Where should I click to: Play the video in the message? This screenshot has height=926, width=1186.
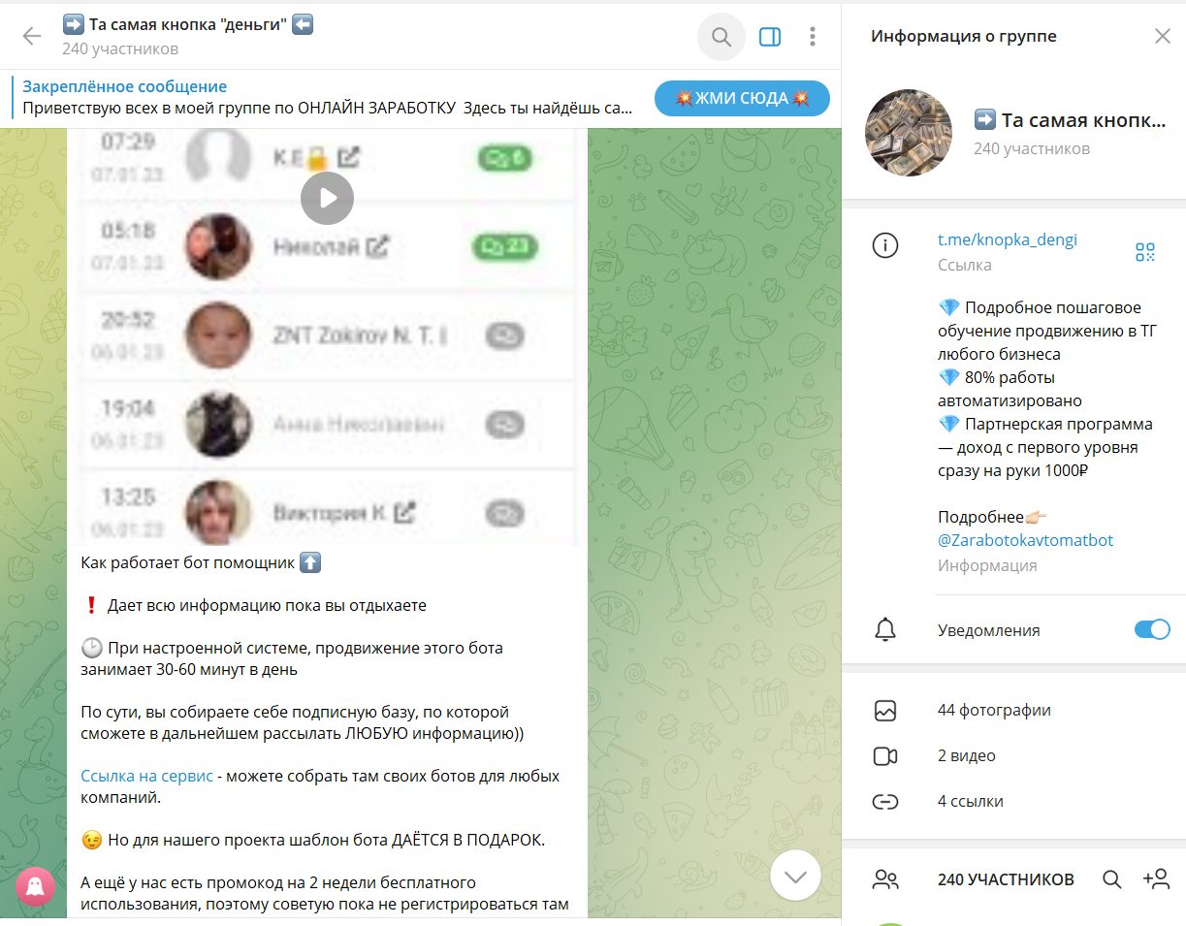[x=327, y=198]
